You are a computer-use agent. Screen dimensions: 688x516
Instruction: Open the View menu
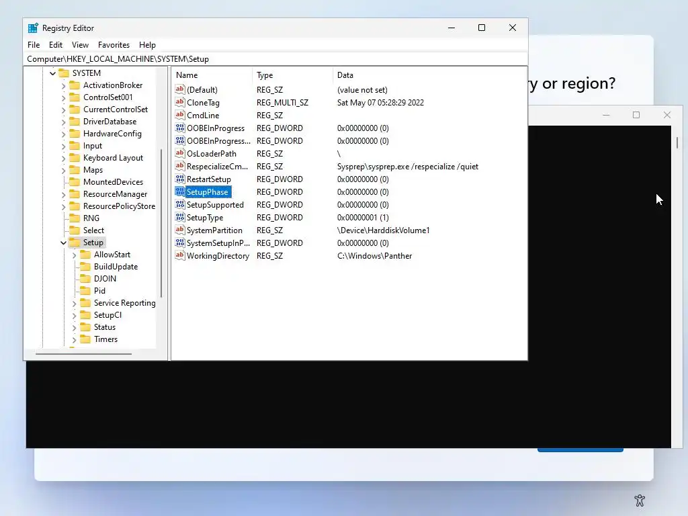click(81, 45)
